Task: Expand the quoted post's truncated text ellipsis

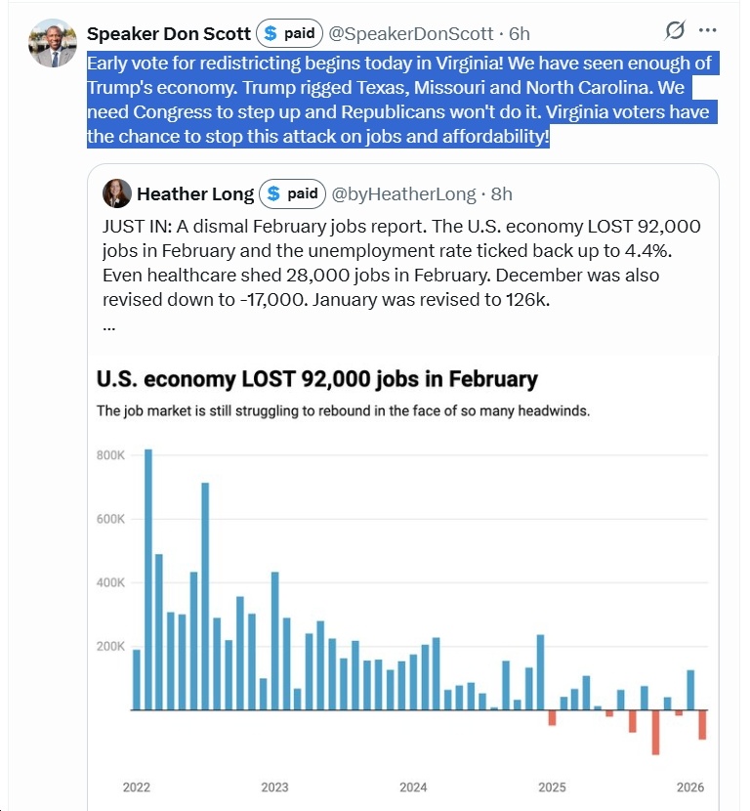Action: tap(108, 325)
